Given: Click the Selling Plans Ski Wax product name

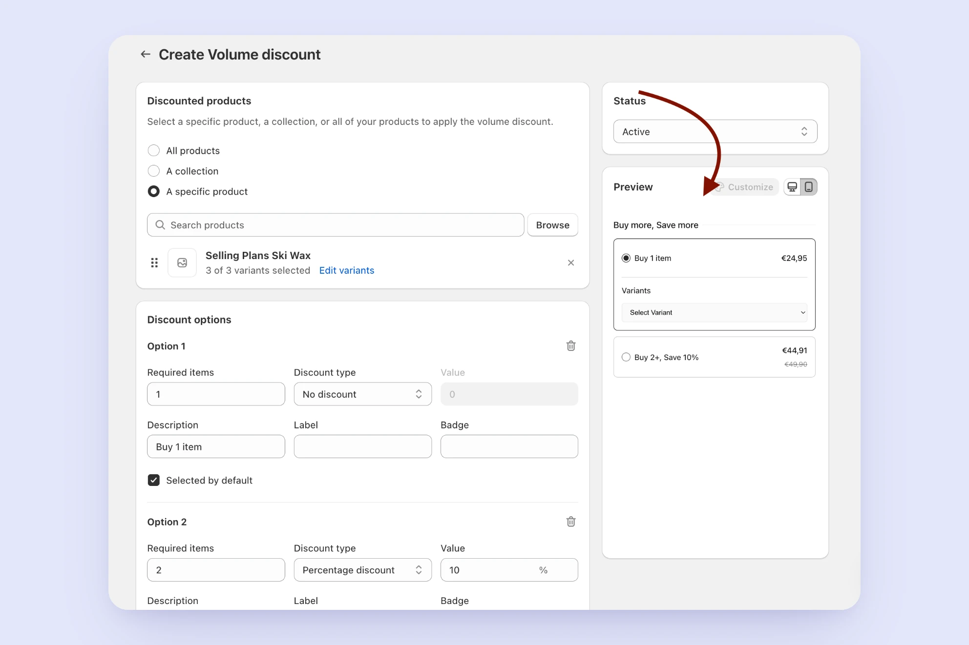Looking at the screenshot, I should pos(258,255).
